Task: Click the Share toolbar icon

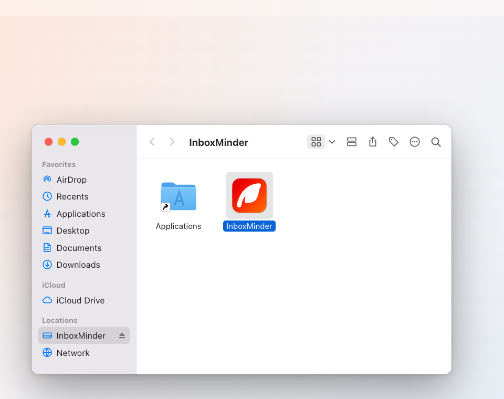Action: coord(373,141)
